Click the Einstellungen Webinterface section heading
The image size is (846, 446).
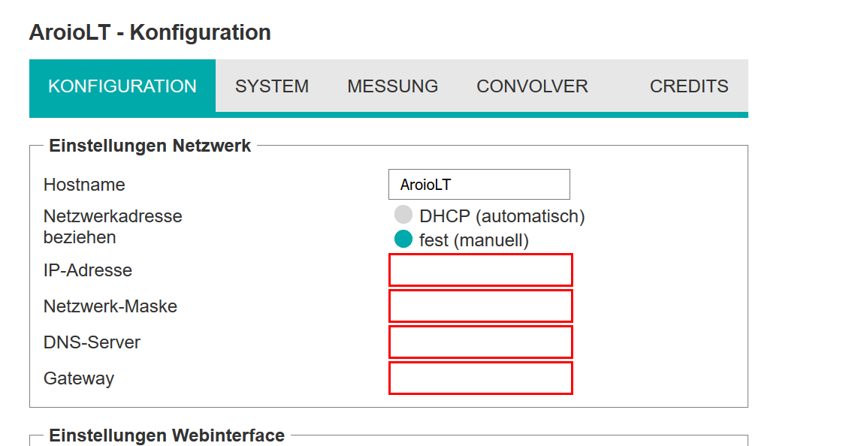coord(167,435)
